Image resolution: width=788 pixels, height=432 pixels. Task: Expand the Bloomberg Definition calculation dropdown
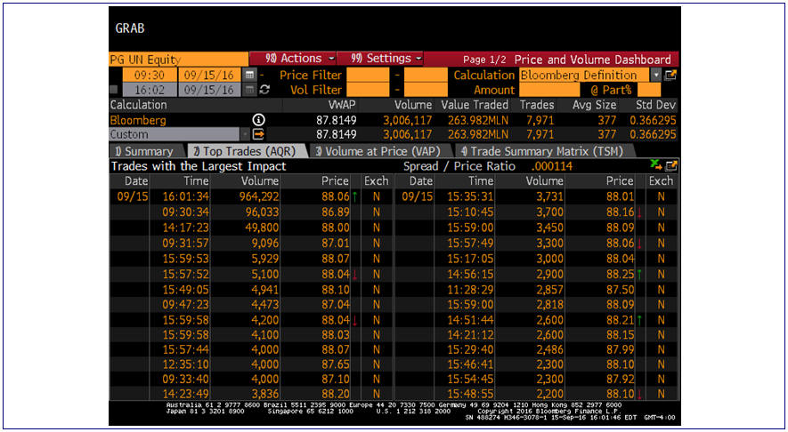tap(656, 76)
